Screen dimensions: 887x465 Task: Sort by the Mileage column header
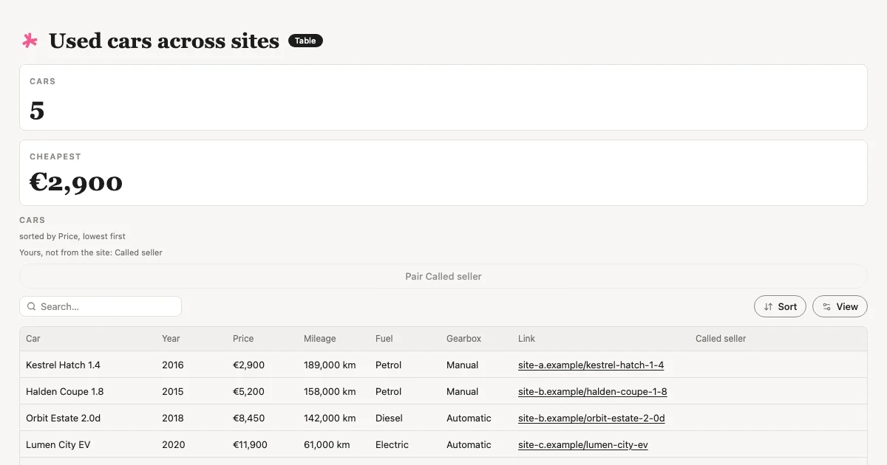coord(319,339)
